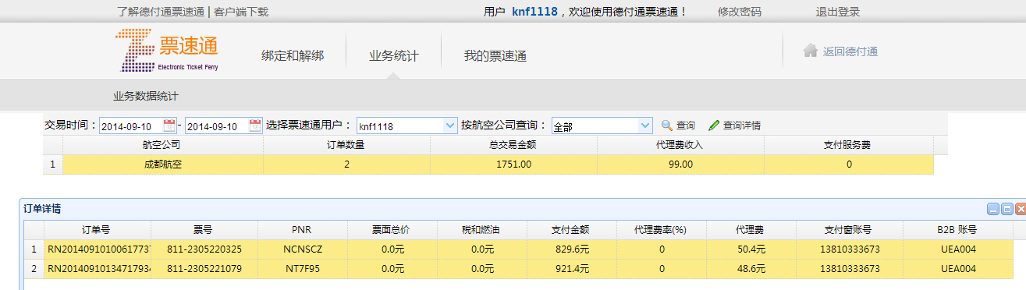
Task: Sort by the 总交易金额 column header
Action: point(514,145)
